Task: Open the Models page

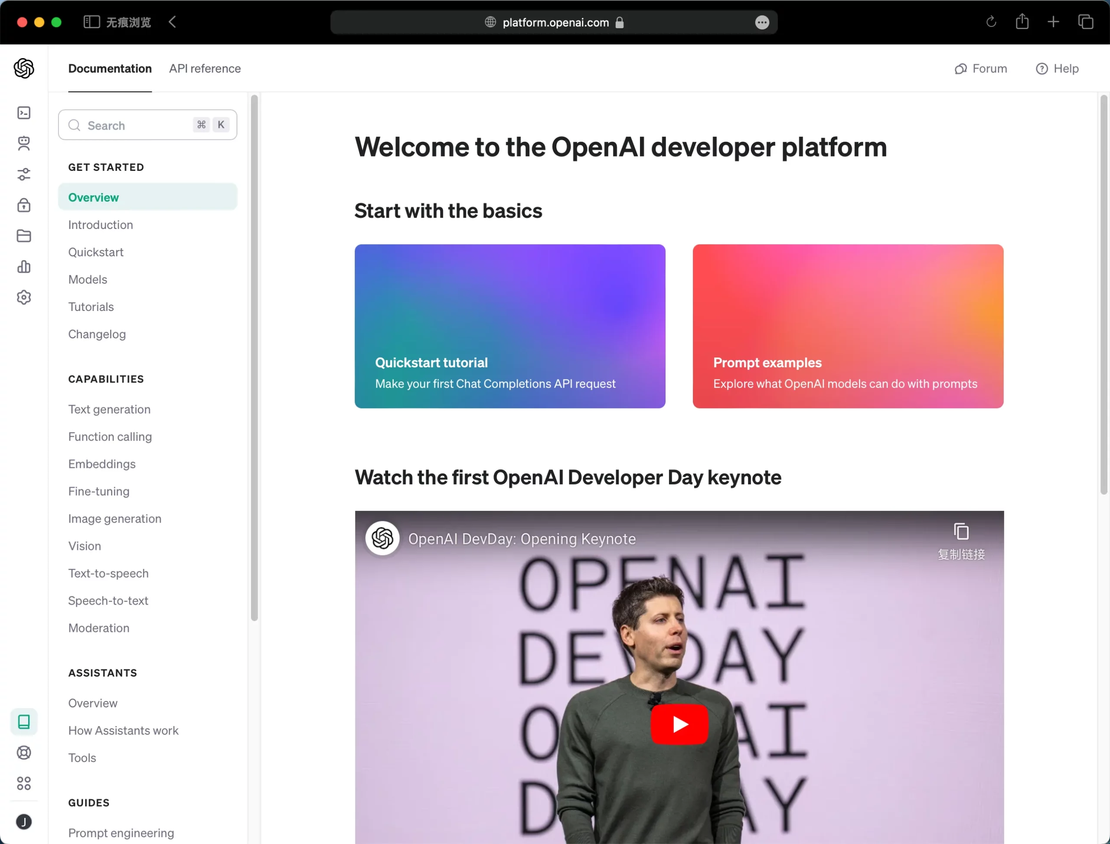Action: click(x=88, y=279)
